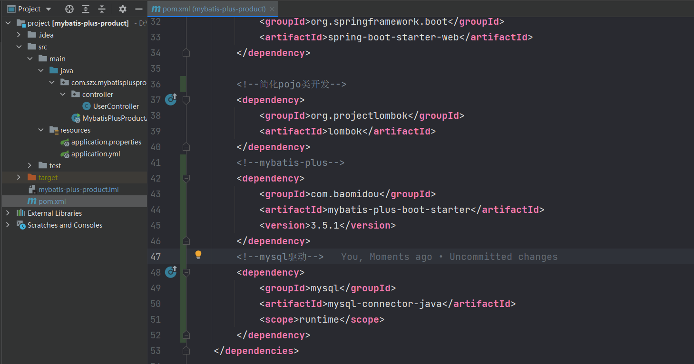Hide the Project tool window
The image size is (694, 364).
139,9
